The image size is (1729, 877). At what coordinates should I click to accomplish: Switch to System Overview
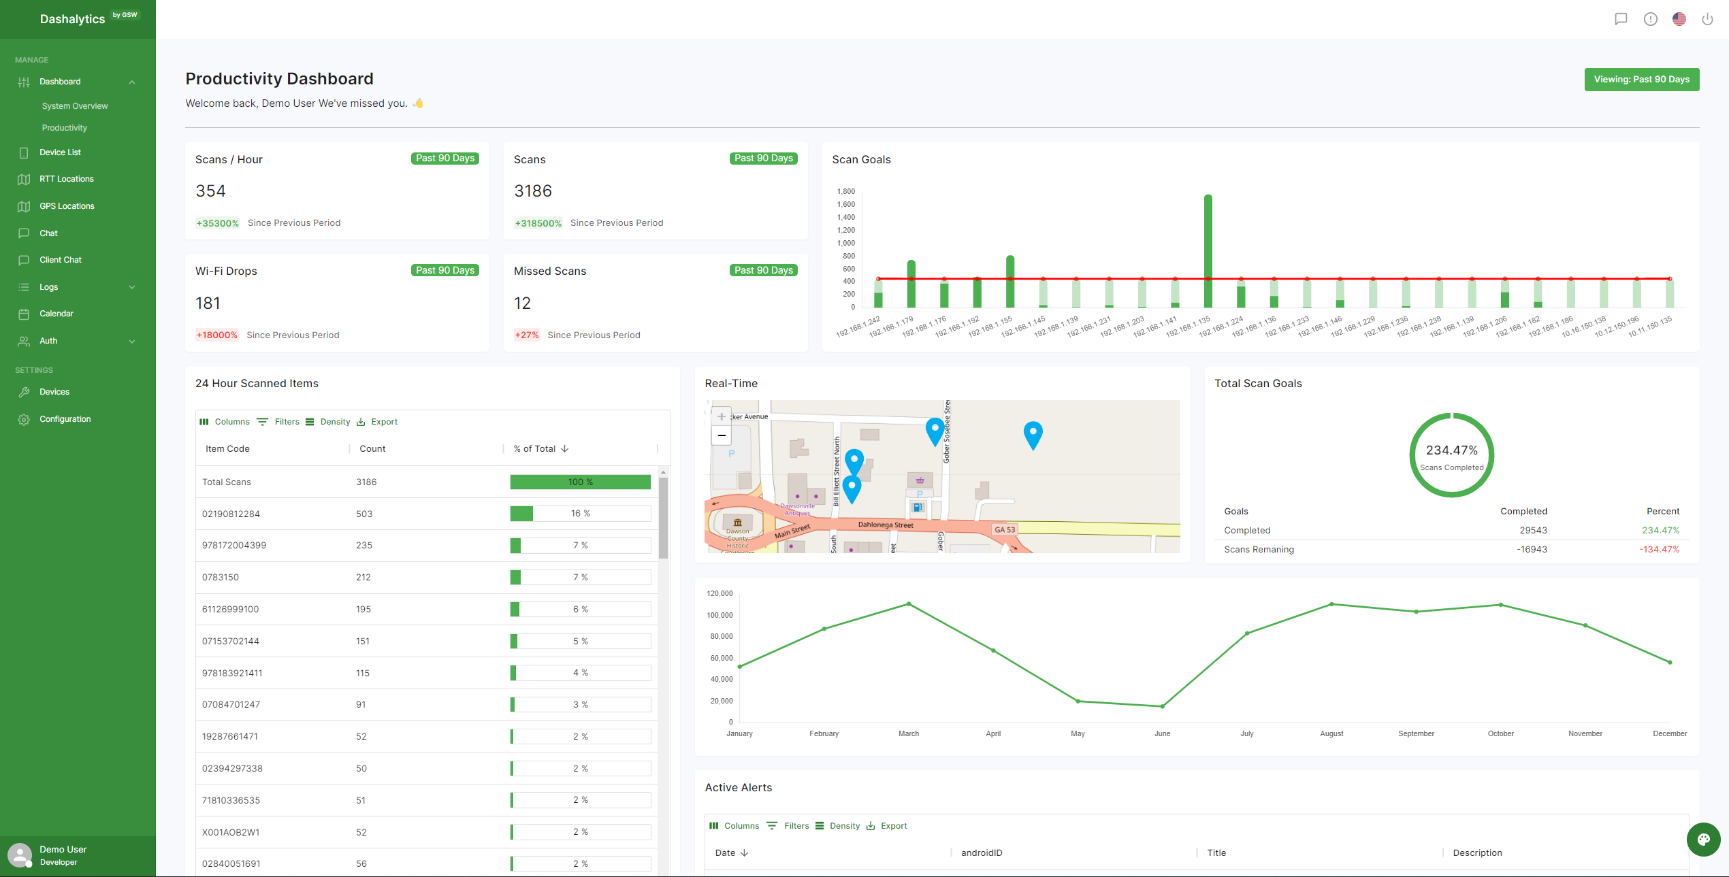pos(74,105)
